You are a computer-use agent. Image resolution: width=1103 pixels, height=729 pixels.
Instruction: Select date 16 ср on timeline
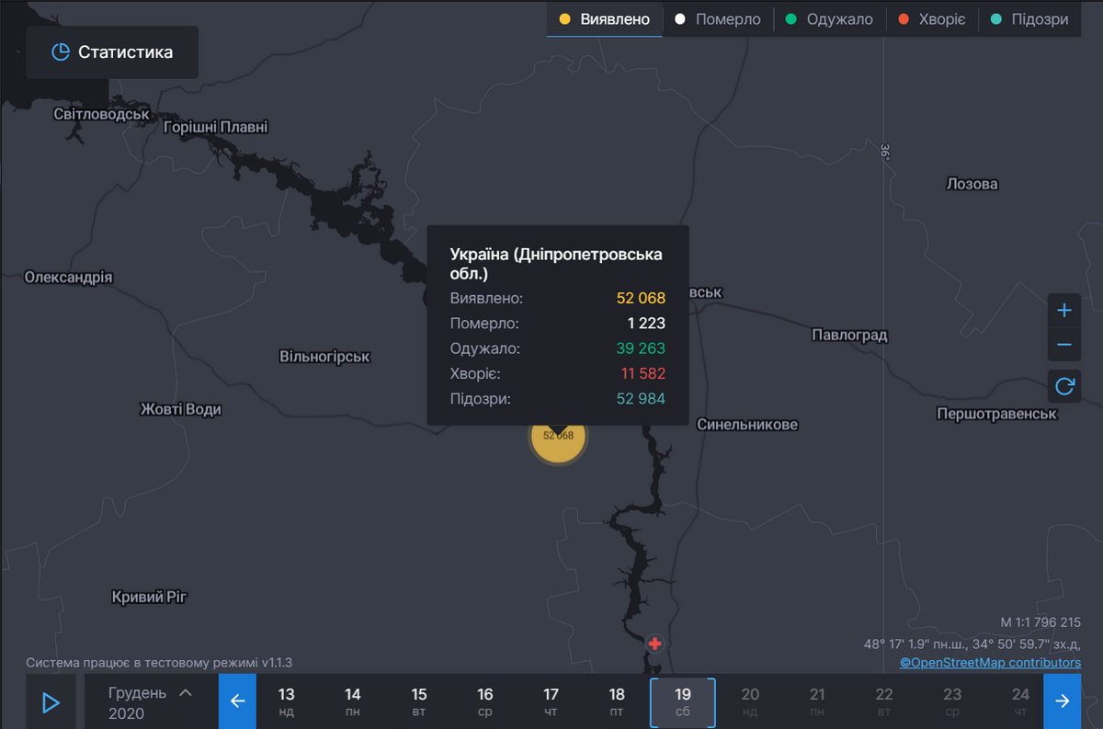click(x=485, y=701)
